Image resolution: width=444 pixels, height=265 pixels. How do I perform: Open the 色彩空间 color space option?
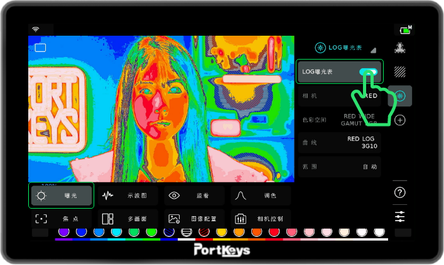tap(339, 120)
